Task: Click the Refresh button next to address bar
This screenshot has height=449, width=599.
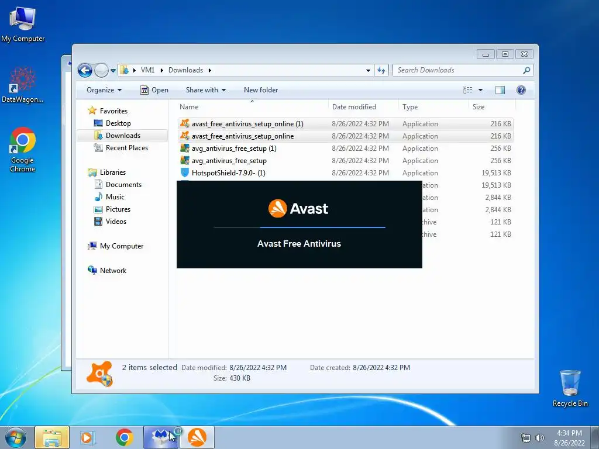Action: tap(381, 70)
